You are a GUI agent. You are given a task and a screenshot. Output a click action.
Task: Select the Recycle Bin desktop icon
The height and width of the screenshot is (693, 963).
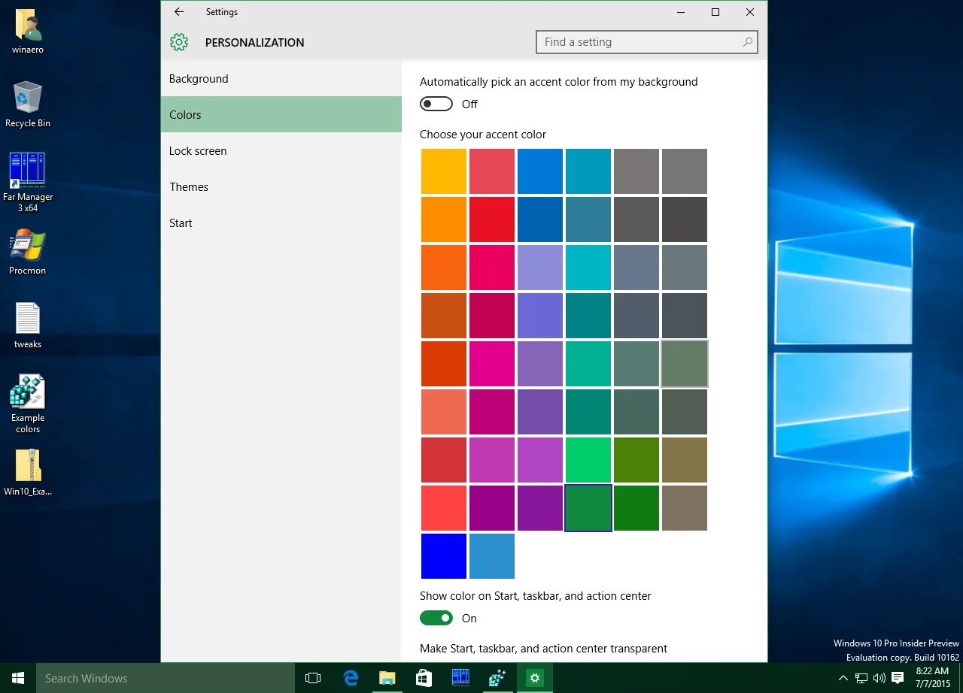pos(28,104)
